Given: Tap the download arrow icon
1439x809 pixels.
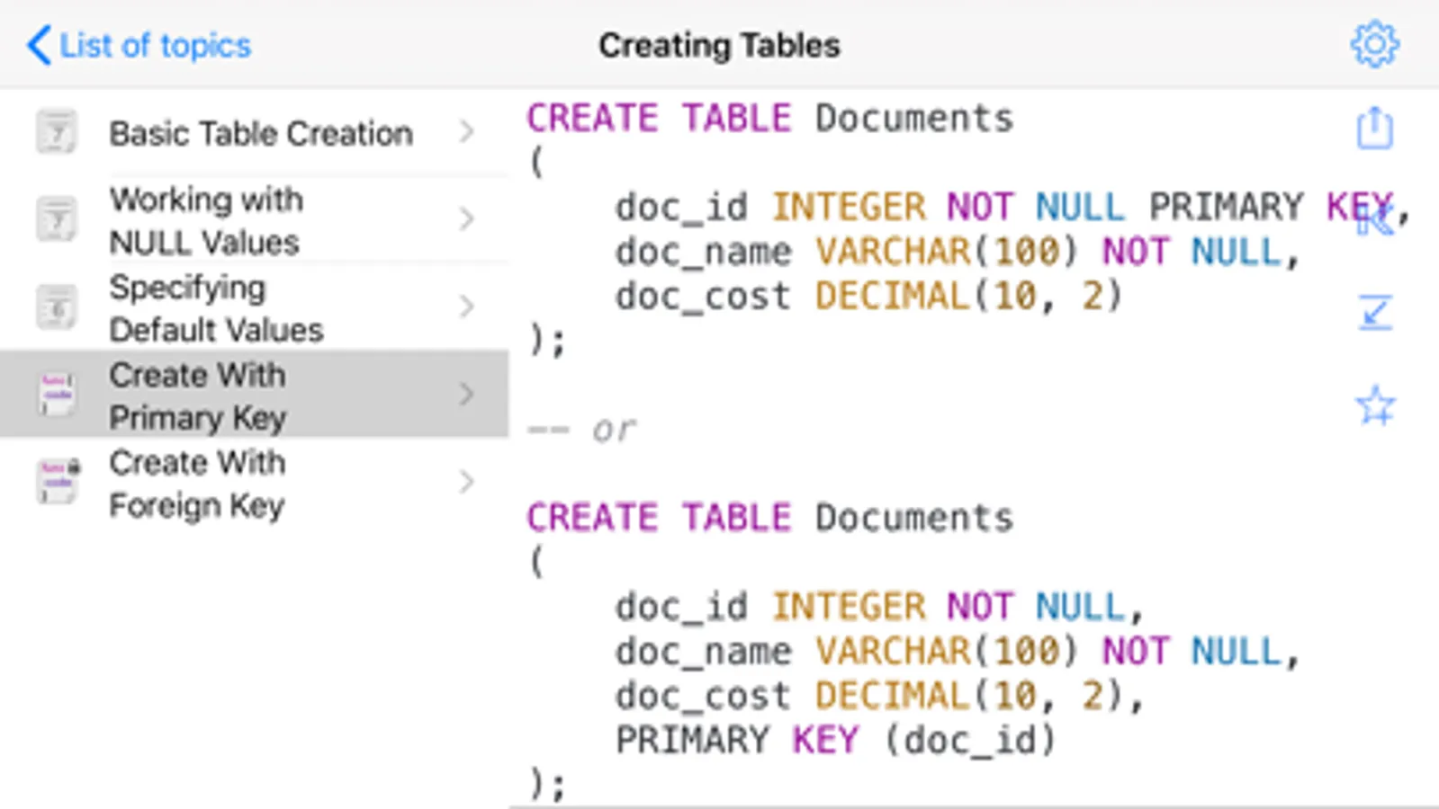Looking at the screenshot, I should pos(1375,313).
